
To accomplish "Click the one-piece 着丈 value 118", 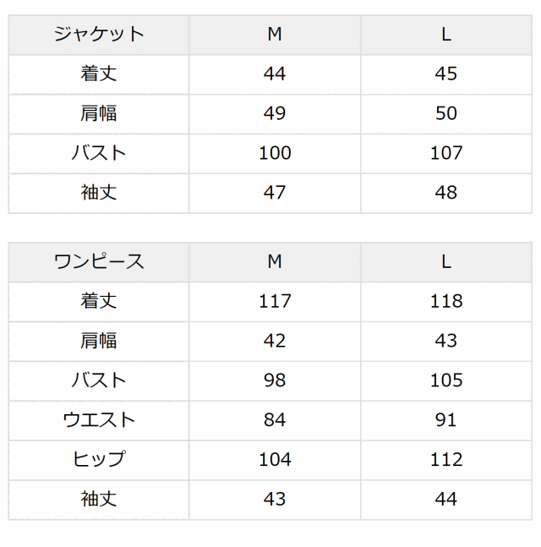I will coord(446,301).
